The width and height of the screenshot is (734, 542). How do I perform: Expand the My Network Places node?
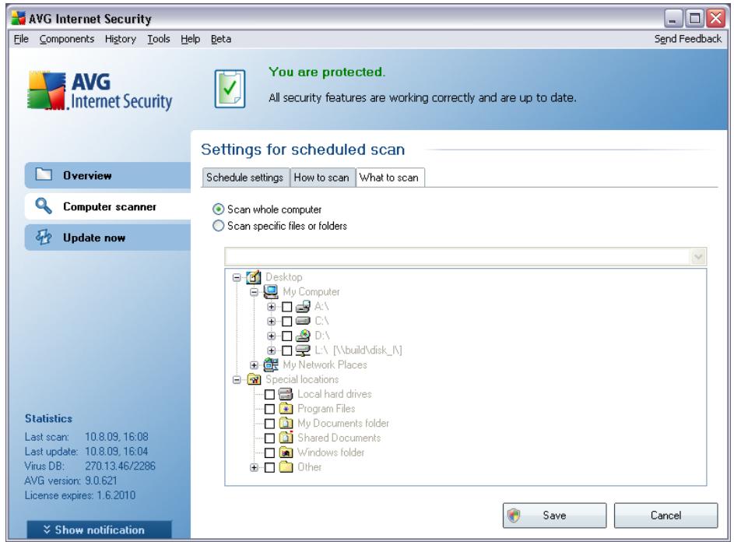click(254, 365)
